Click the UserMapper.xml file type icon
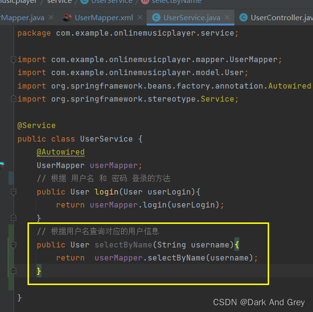The height and width of the screenshot is (312, 313). tap(67, 17)
